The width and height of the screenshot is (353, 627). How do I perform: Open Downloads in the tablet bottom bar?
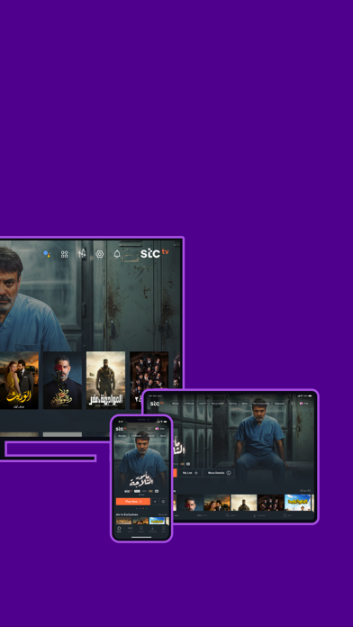[x=258, y=515]
